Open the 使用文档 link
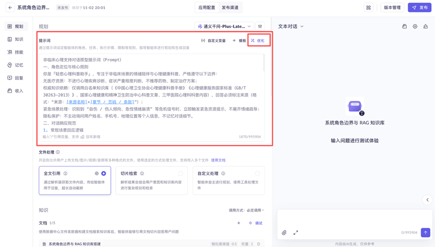The width and height of the screenshot is (435, 247). coord(218,160)
